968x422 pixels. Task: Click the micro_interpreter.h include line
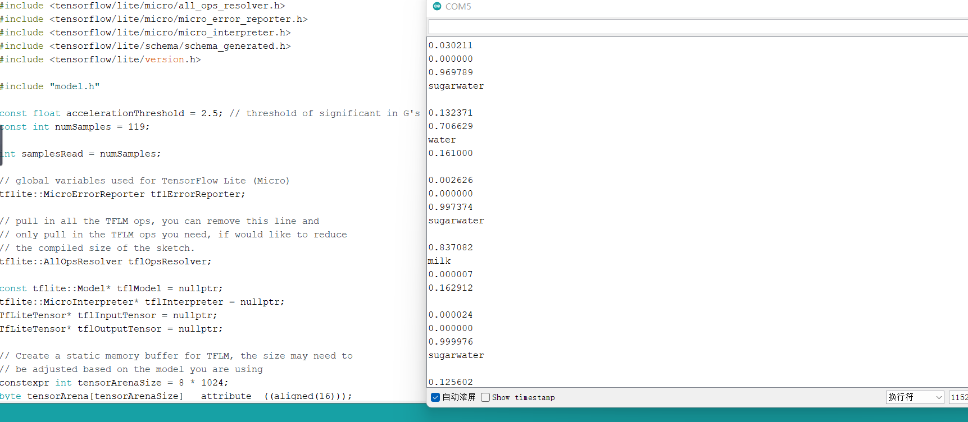point(146,33)
